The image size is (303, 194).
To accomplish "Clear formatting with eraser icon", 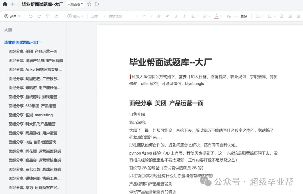I will coord(56,16).
